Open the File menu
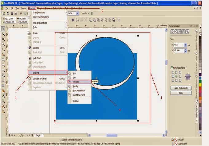Image resolution: width=209 pixels, height=146 pixels. click(x=7, y=8)
